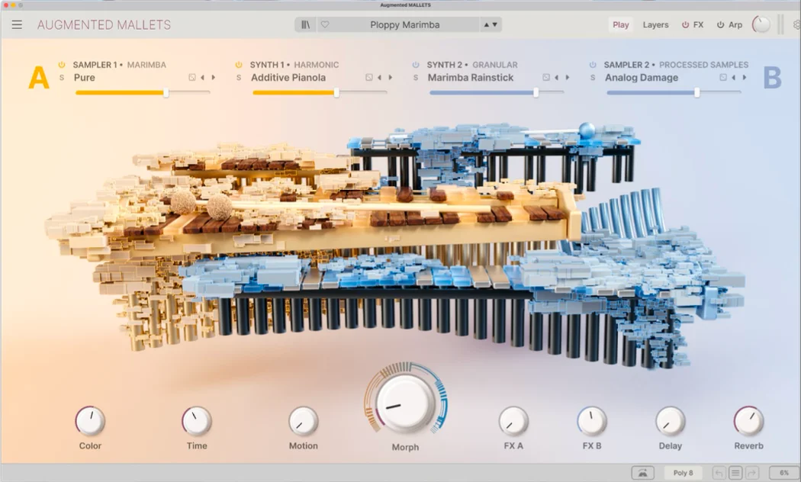Select the previous preset with the up arrow
The image size is (801, 482).
(487, 24)
